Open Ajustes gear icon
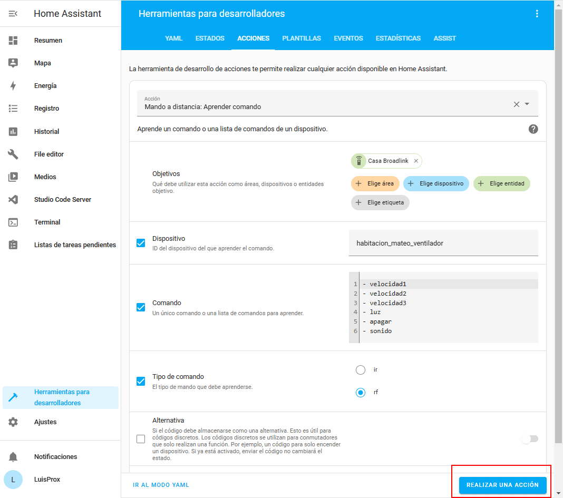 (13, 422)
